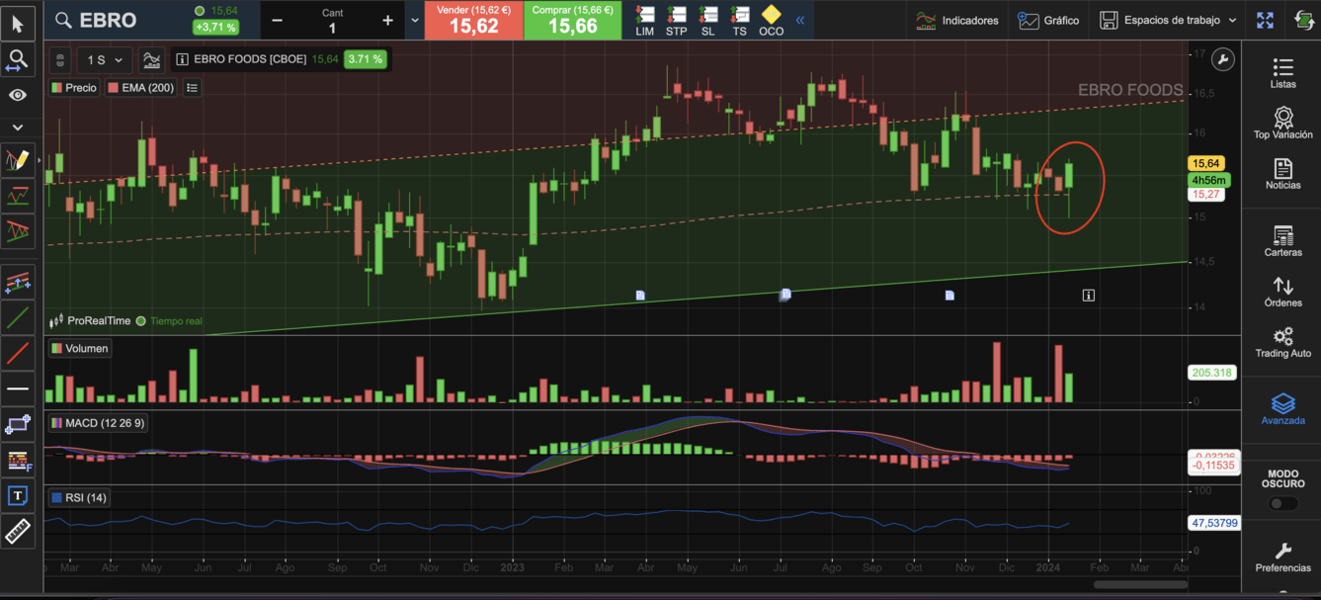Open the EMA (200) indicator settings

click(141, 88)
